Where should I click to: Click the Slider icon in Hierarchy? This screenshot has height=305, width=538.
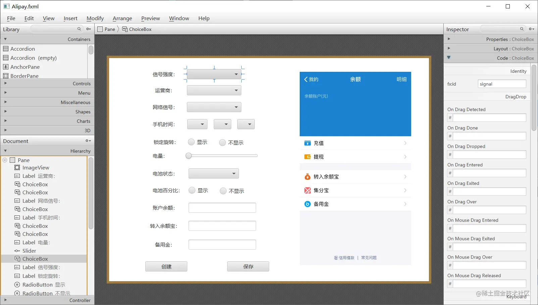click(x=17, y=251)
